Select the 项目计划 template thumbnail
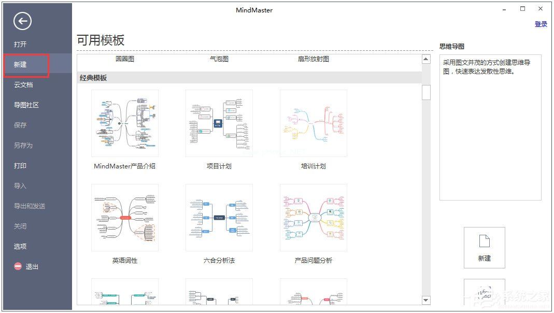 pyautogui.click(x=219, y=123)
